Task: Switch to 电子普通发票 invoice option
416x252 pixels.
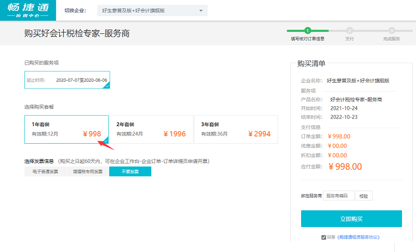Action: 45,172
